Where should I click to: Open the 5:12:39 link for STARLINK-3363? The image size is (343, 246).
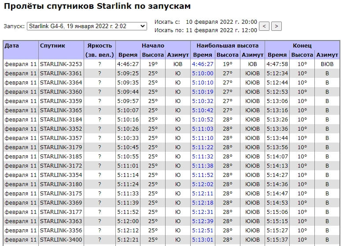point(203,221)
